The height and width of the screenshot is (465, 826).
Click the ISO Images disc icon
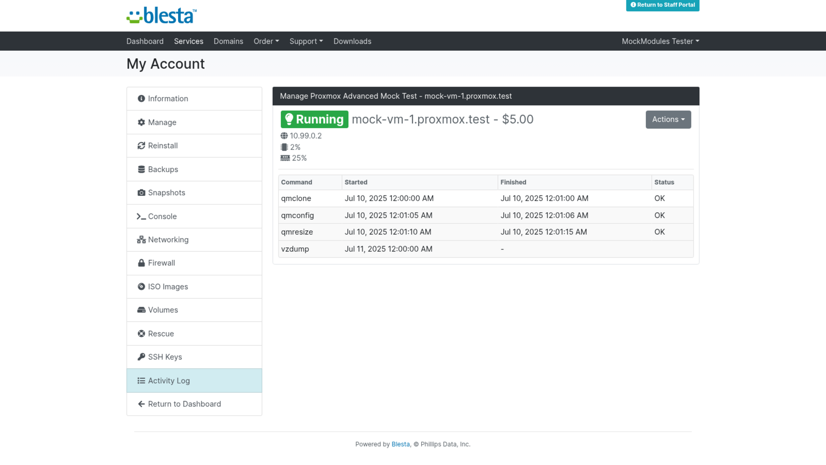(x=141, y=287)
